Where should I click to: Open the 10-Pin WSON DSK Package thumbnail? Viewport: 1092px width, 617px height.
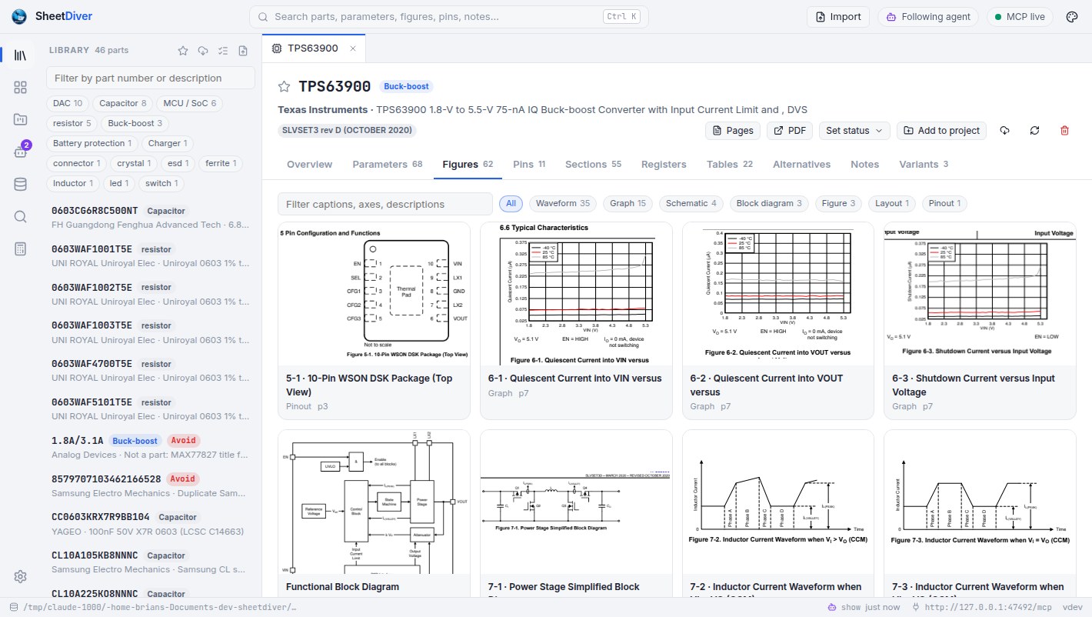coord(374,294)
